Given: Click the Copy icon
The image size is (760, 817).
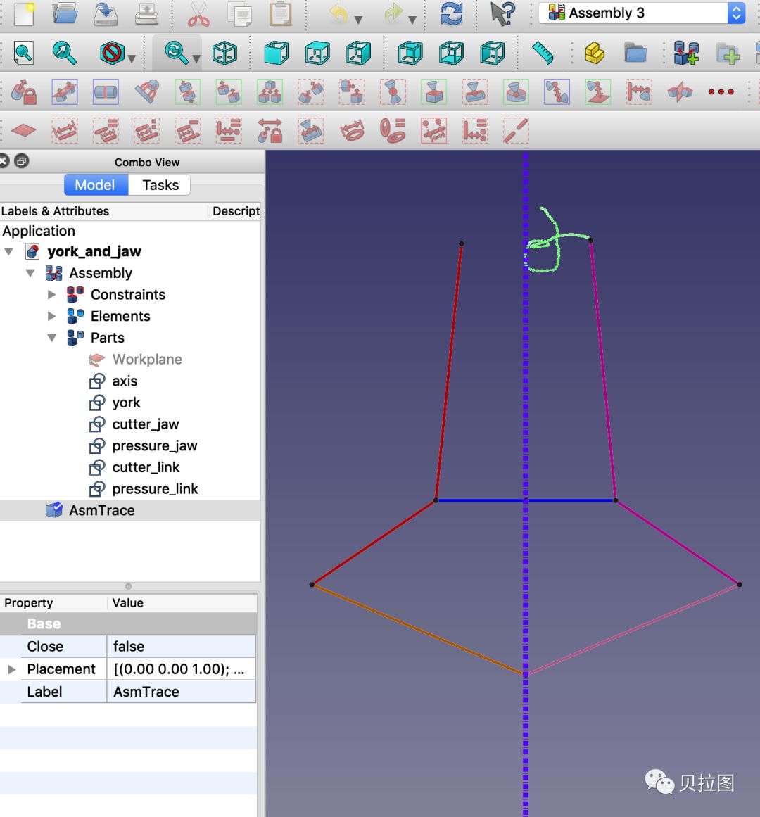Looking at the screenshot, I should (240, 13).
